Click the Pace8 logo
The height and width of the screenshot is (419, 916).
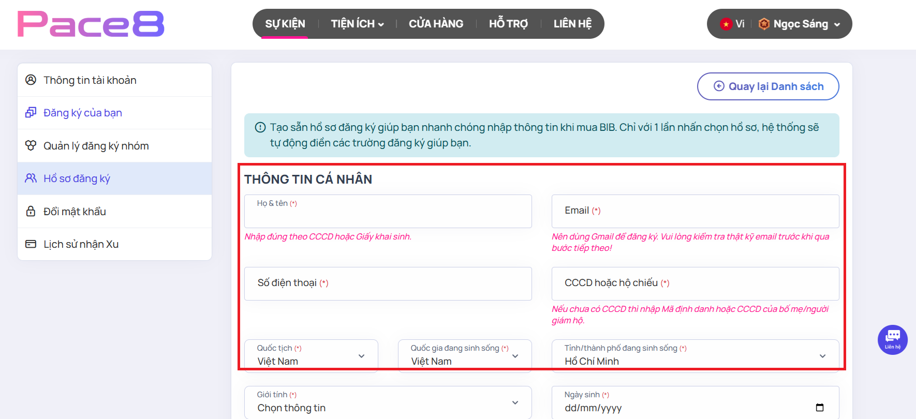pyautogui.click(x=91, y=24)
